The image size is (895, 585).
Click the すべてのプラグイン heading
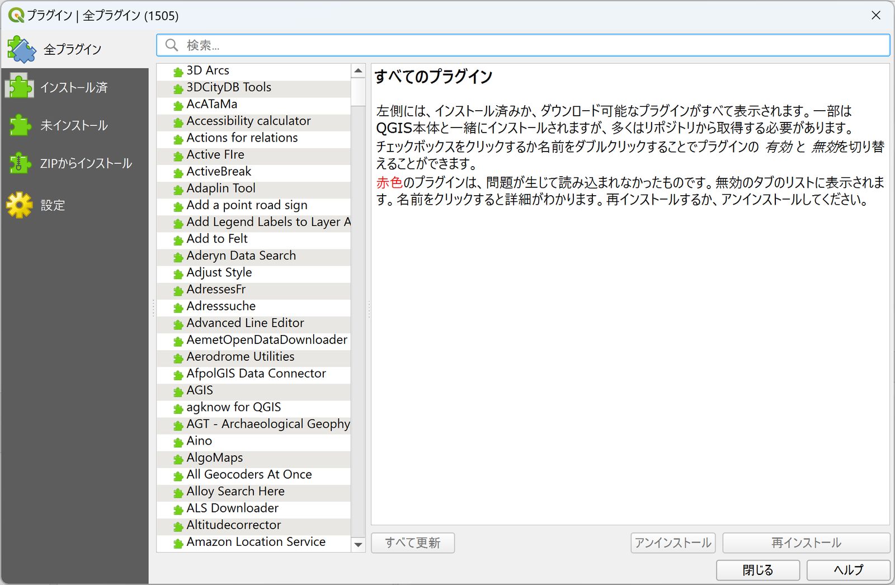[x=434, y=77]
